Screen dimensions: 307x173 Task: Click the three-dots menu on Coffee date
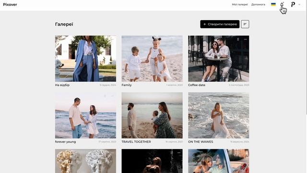click(x=245, y=39)
